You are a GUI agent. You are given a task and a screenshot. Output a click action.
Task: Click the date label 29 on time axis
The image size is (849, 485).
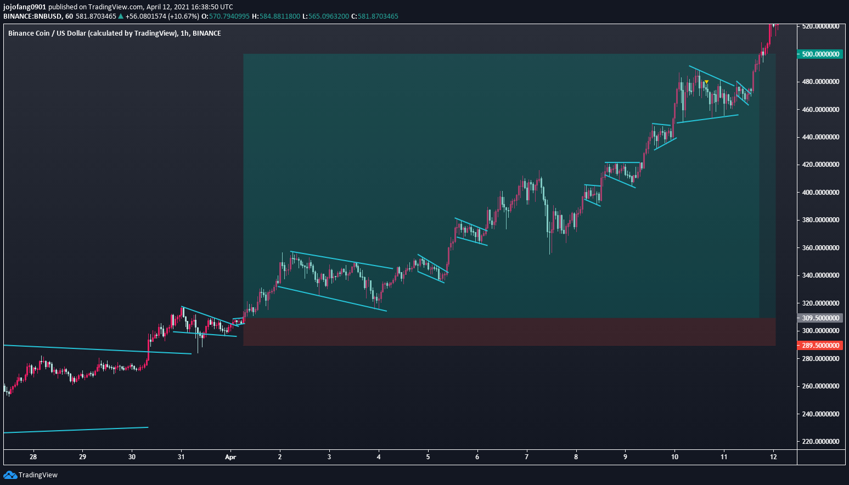point(82,456)
